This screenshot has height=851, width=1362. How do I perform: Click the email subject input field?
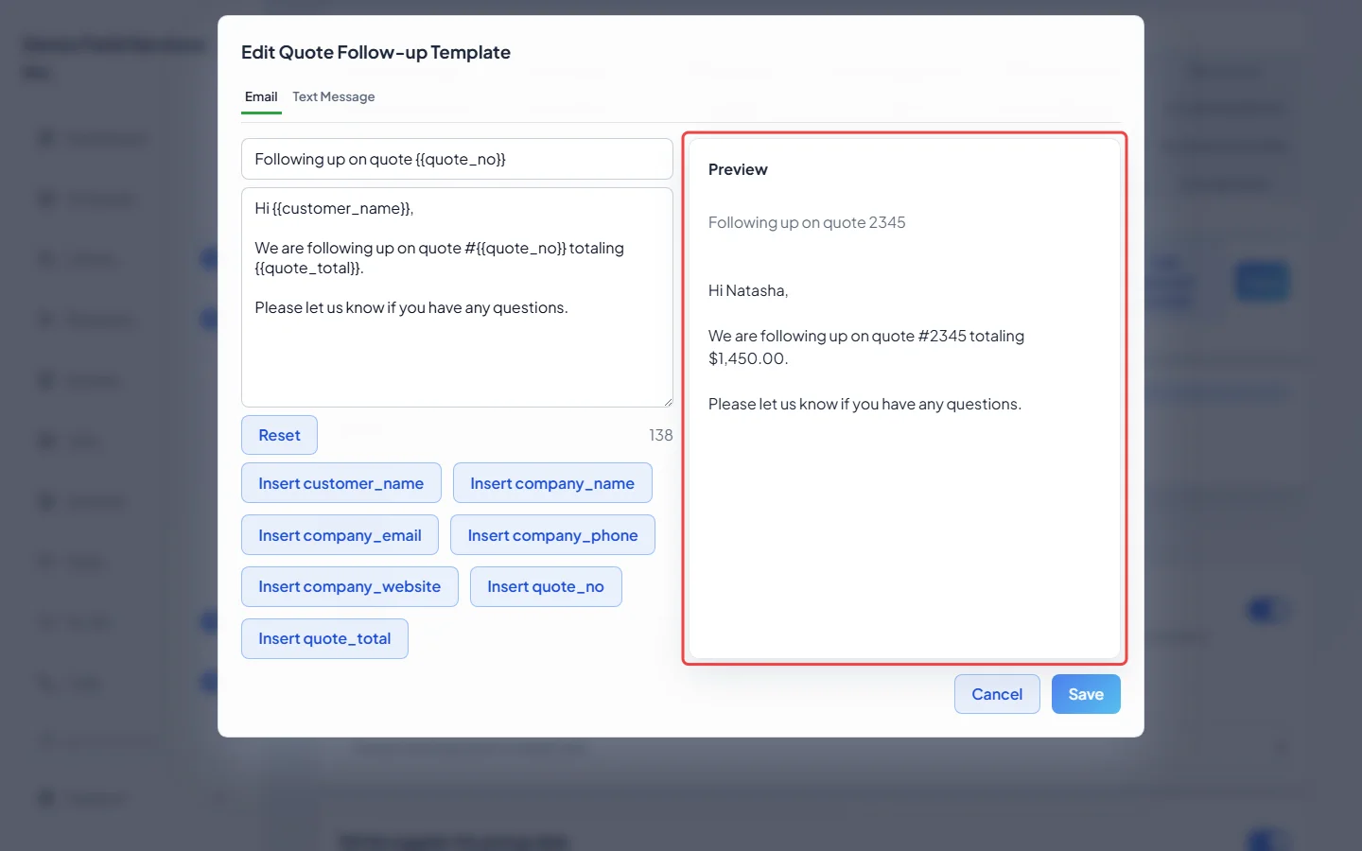click(457, 159)
